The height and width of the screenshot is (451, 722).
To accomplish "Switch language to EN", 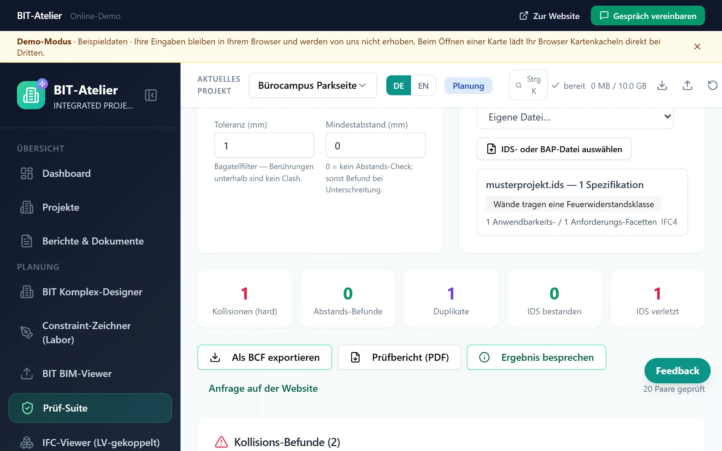I will [x=423, y=86].
